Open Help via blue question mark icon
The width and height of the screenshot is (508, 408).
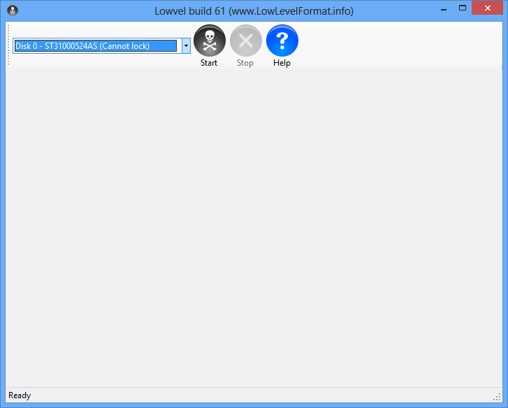pyautogui.click(x=282, y=41)
